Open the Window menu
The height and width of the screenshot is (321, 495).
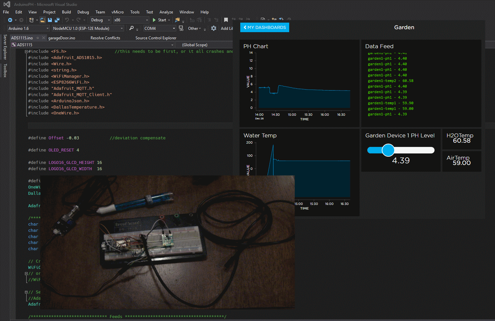(187, 12)
